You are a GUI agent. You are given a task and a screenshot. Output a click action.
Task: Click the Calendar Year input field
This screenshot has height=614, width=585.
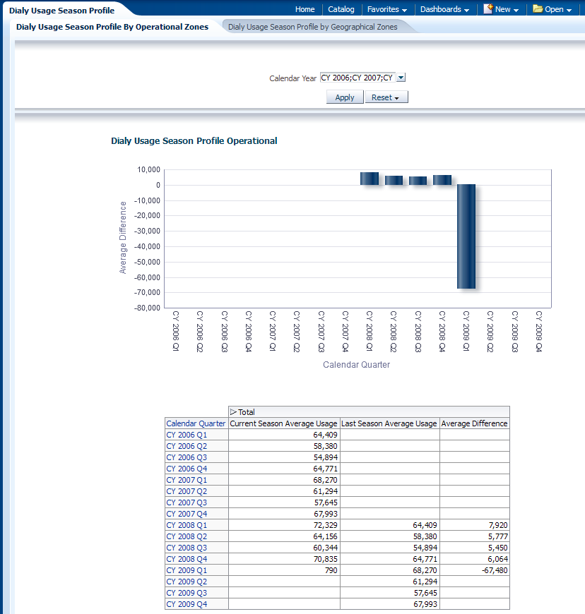358,78
